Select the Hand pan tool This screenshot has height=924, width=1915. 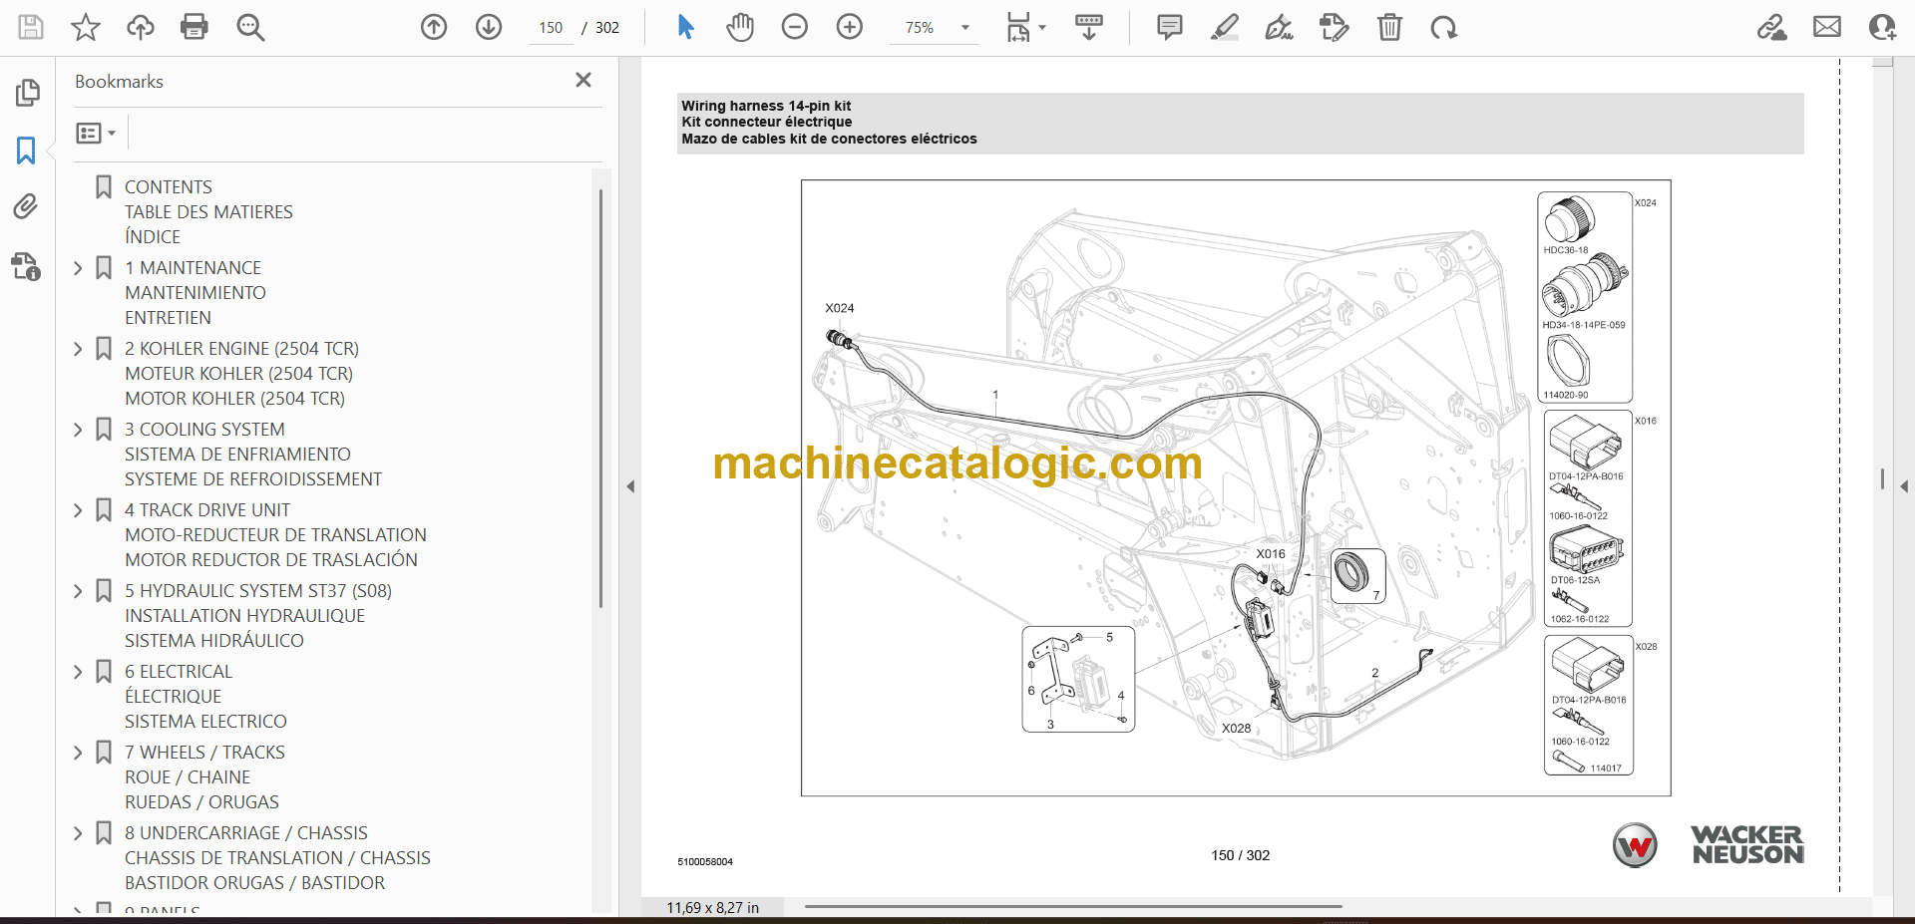[740, 27]
